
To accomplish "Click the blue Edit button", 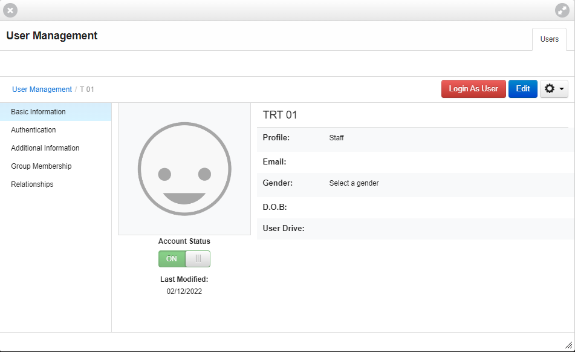I will pos(522,89).
